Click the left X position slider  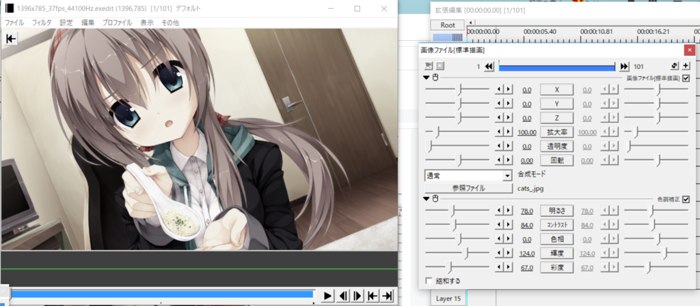(457, 90)
